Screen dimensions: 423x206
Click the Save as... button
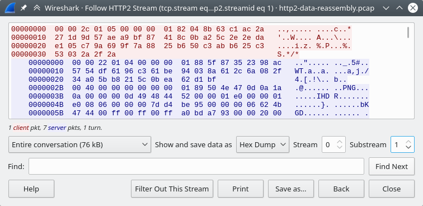click(291, 189)
